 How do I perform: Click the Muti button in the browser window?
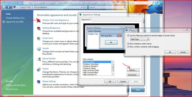coord(138,90)
